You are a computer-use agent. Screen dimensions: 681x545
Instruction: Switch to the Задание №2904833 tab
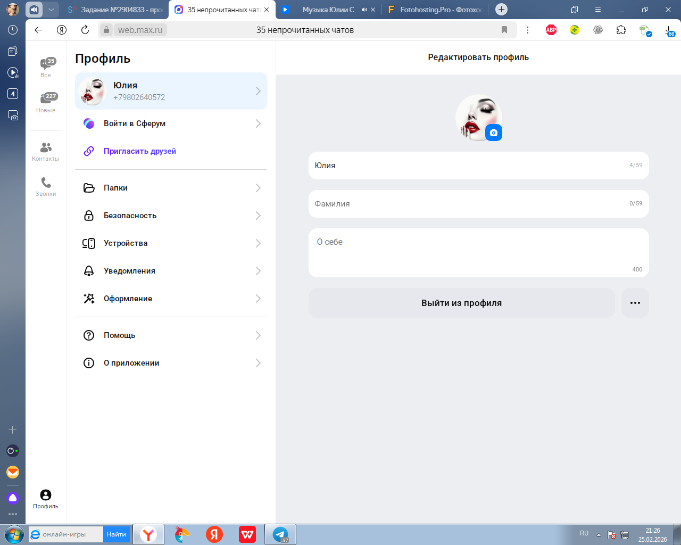click(116, 10)
